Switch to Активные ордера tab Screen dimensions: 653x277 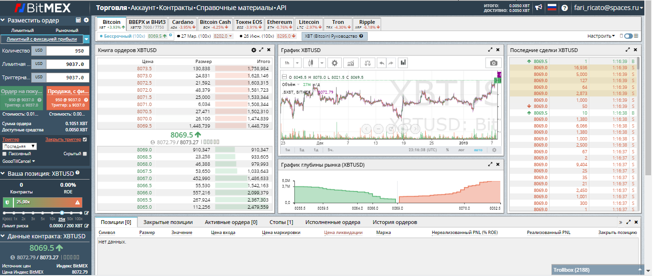231,222
